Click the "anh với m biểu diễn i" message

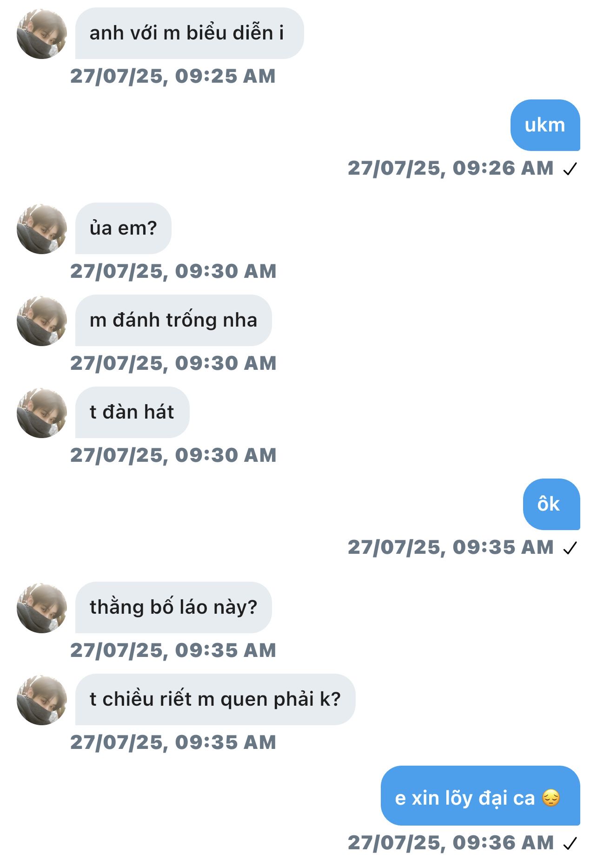[189, 33]
